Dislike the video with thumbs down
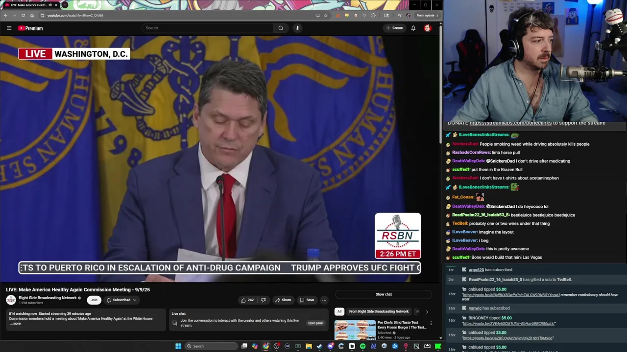 point(263,300)
